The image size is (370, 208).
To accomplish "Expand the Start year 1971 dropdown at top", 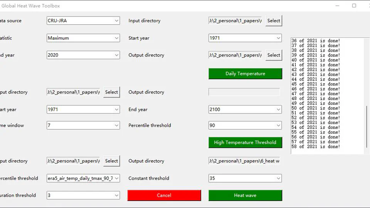I will tap(245, 38).
